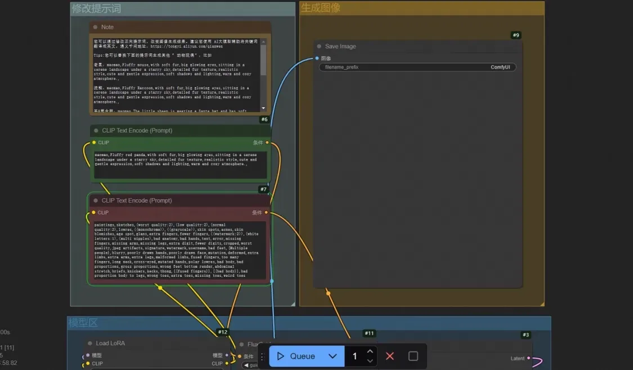Click the square clear-queue icon
Image resolution: width=633 pixels, height=370 pixels.
click(413, 357)
